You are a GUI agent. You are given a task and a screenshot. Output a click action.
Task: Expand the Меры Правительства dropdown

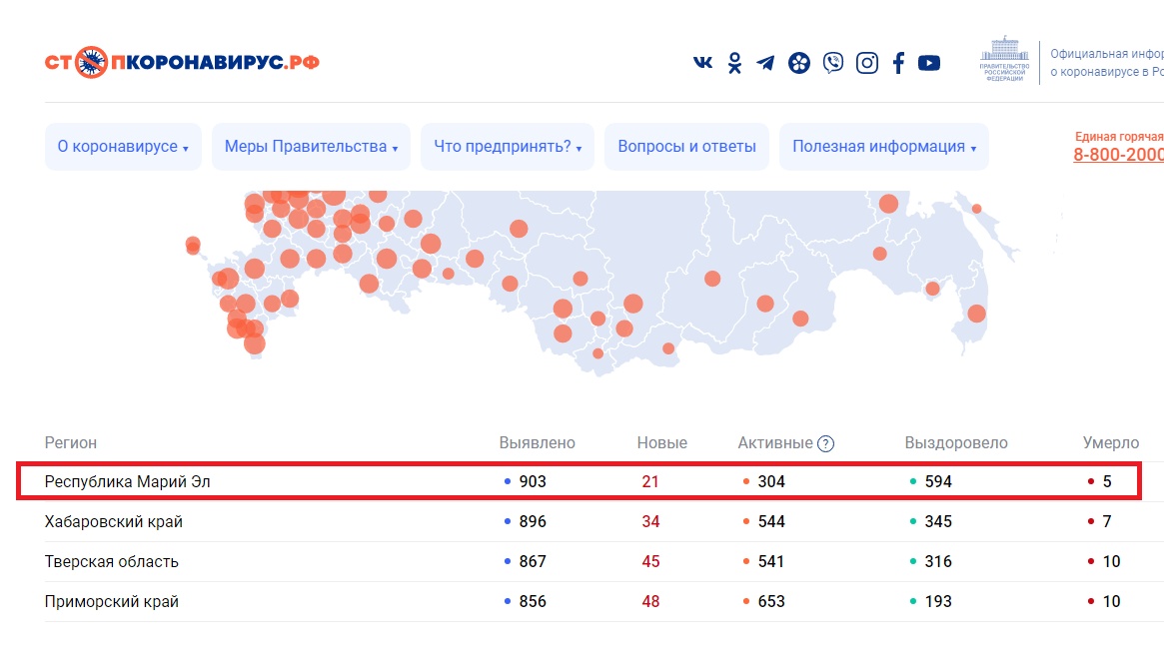(311, 147)
